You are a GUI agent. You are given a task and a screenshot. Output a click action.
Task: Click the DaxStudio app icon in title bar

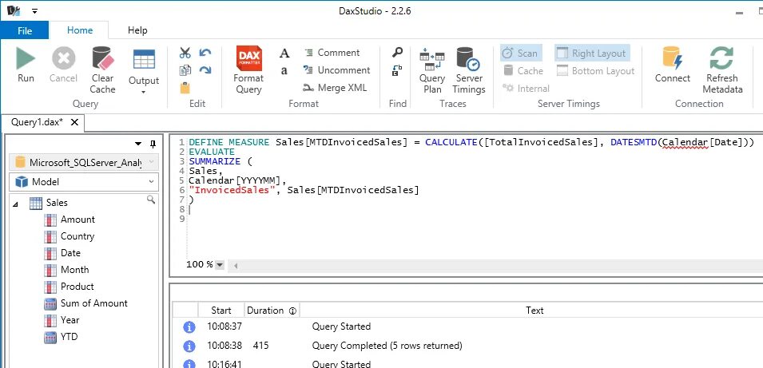click(x=13, y=10)
